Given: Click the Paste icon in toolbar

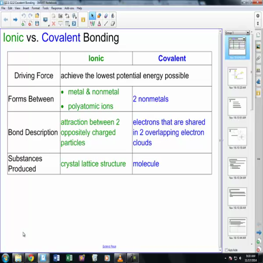Looking at the screenshot, I should tap(54, 16).
